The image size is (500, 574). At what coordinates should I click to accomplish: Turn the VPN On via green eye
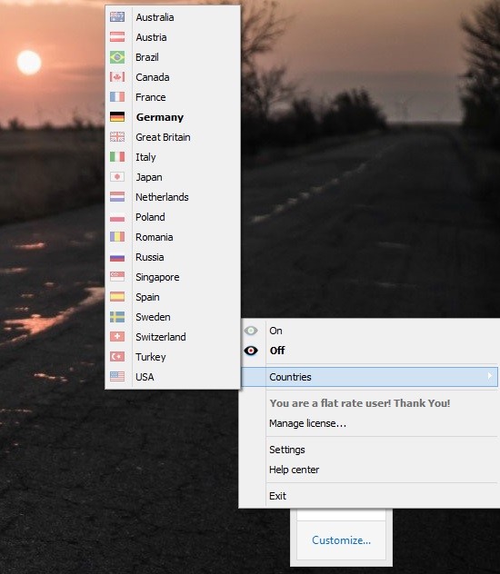coord(251,331)
